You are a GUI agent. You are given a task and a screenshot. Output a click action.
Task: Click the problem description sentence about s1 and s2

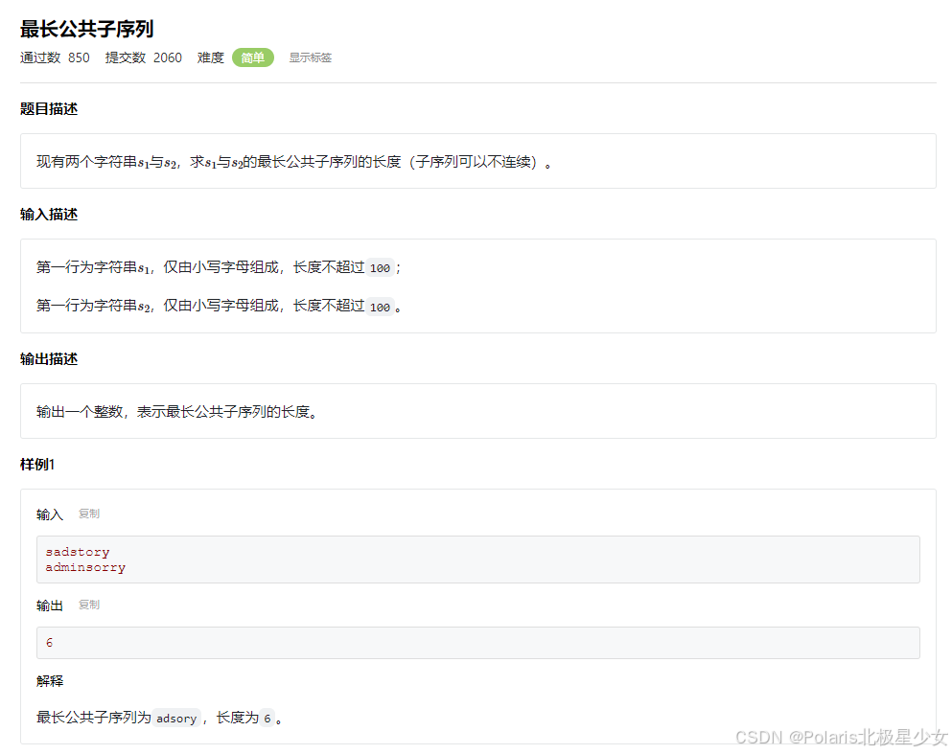click(294, 162)
